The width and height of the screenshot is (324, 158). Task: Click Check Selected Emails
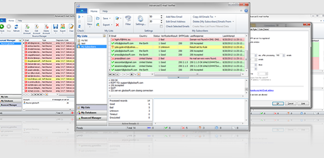178,26
